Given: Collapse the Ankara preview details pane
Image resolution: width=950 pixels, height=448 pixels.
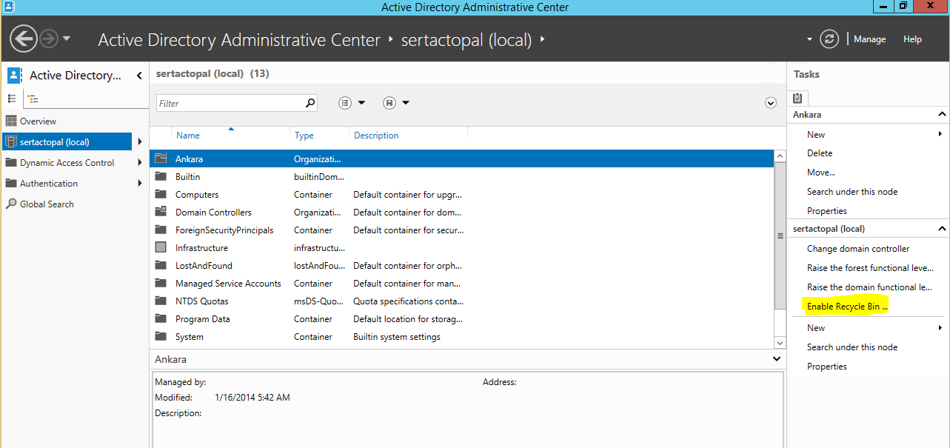Looking at the screenshot, I should 777,359.
